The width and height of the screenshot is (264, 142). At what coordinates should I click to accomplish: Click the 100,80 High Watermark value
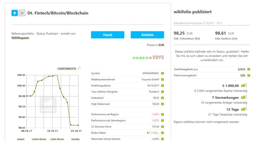point(155,104)
